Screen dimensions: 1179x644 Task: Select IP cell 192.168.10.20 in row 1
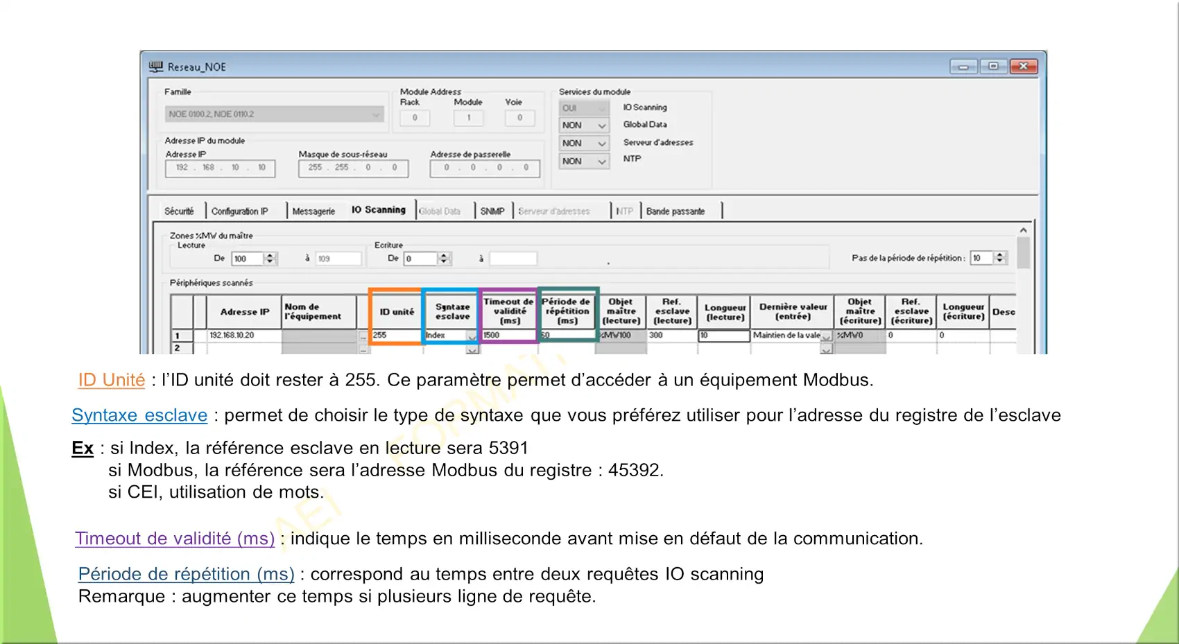(244, 336)
